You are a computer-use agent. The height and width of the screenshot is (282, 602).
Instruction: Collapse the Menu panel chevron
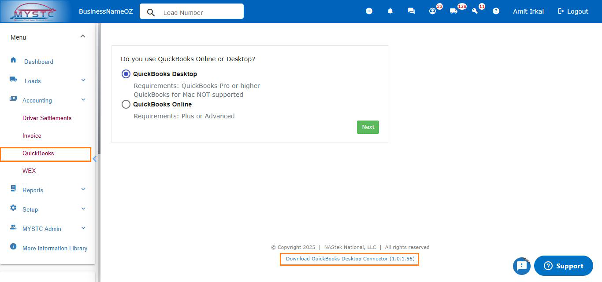83,37
